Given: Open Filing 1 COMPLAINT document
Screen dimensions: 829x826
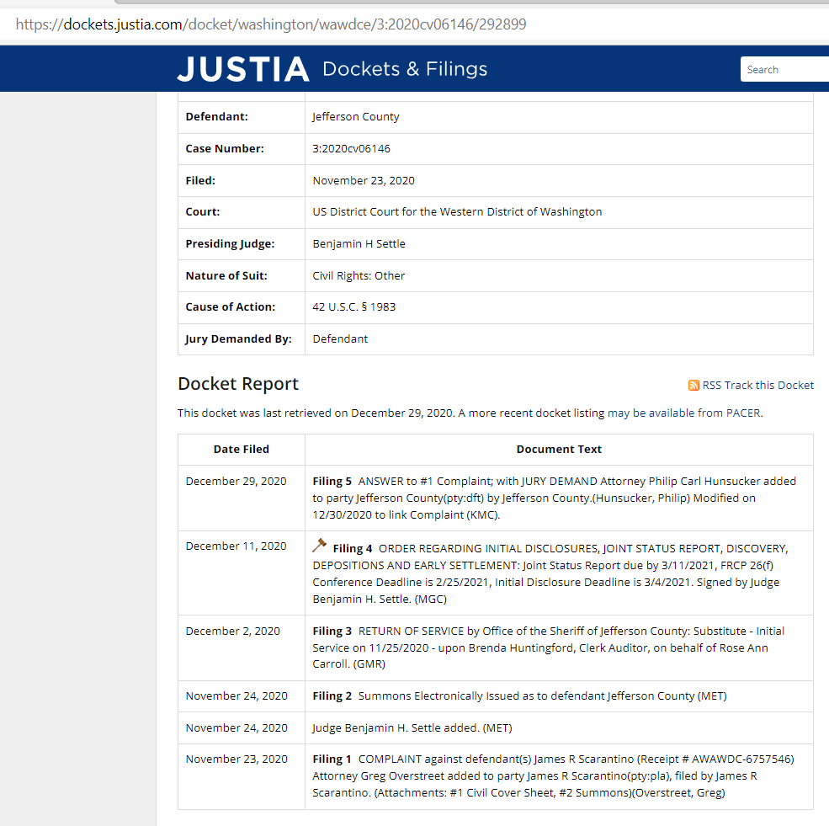Looking at the screenshot, I should pos(332,759).
